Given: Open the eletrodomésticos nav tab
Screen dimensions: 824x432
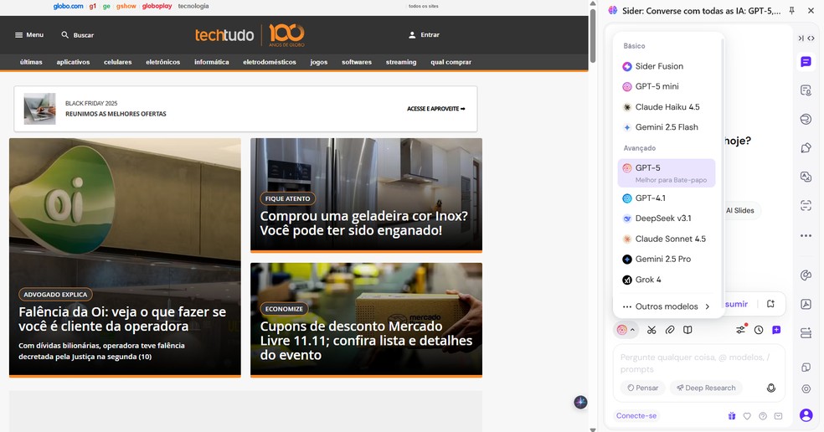Looking at the screenshot, I should pos(270,62).
